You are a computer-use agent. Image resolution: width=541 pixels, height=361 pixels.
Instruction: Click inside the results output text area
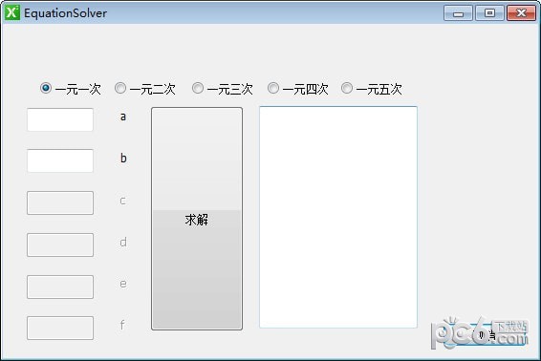point(338,217)
